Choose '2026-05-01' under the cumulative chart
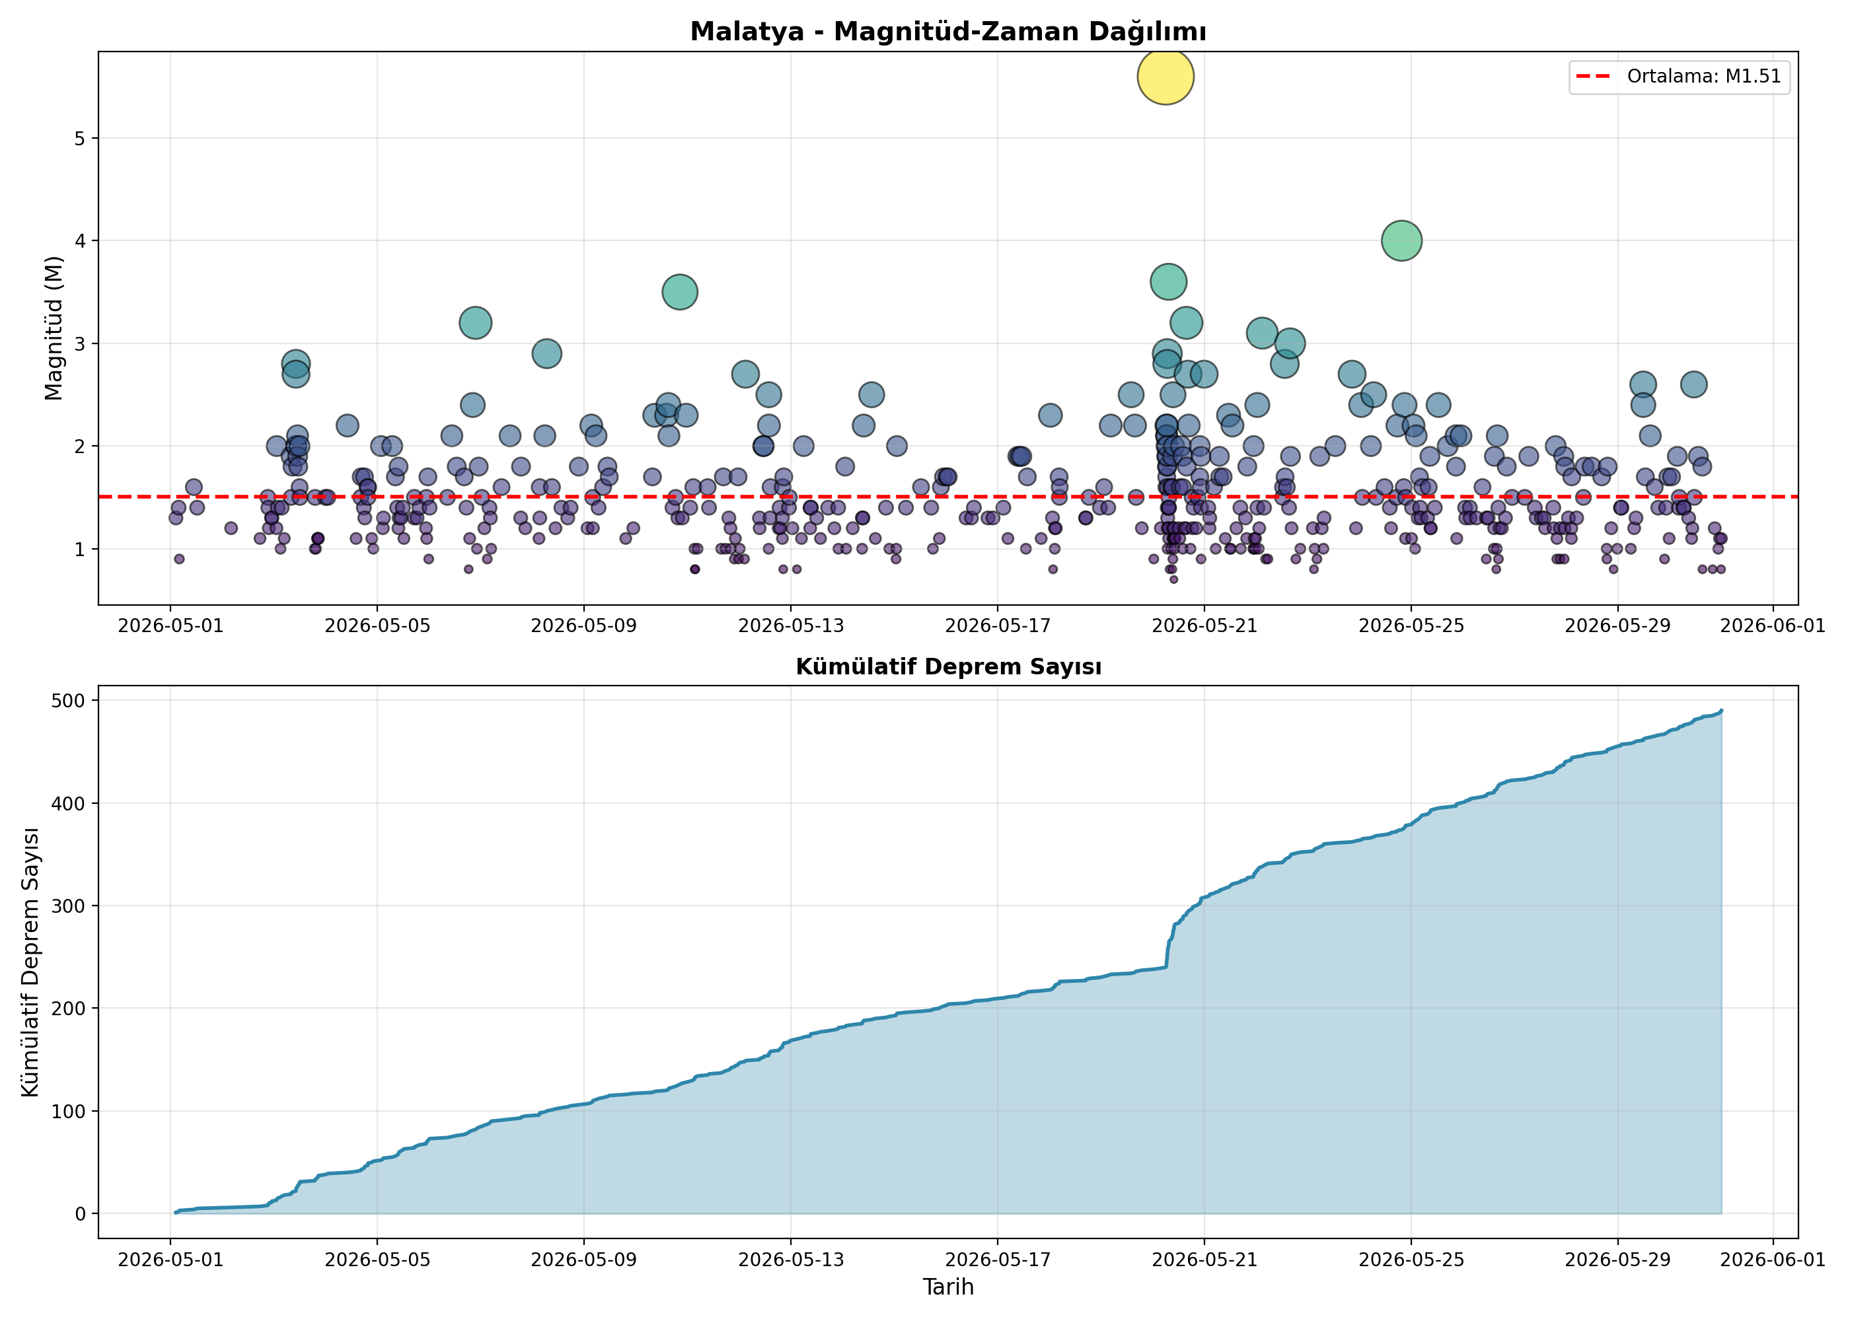 [170, 1260]
